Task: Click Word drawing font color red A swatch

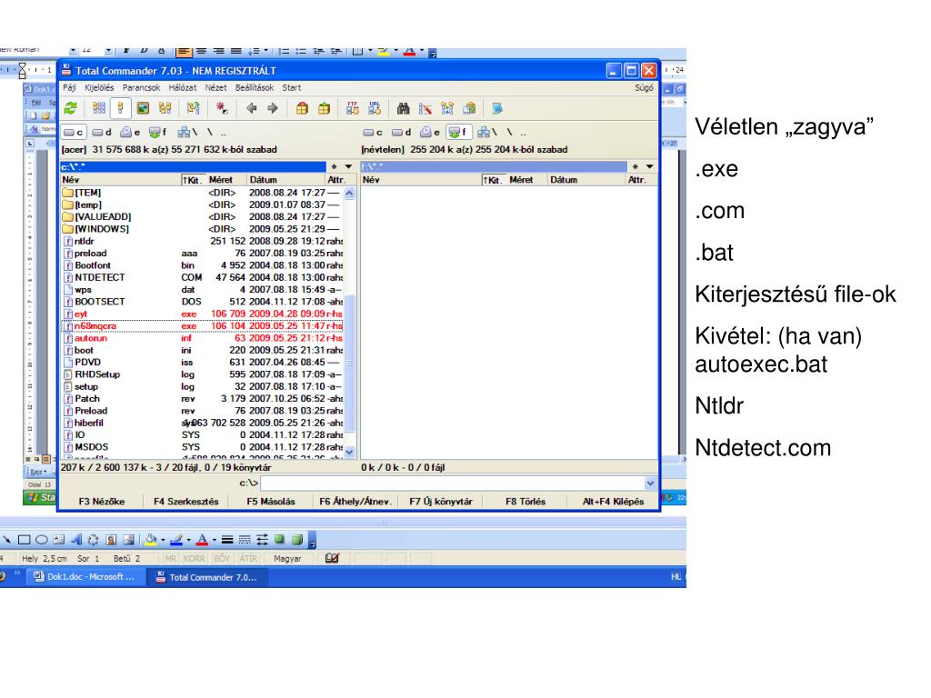Action: click(x=203, y=540)
